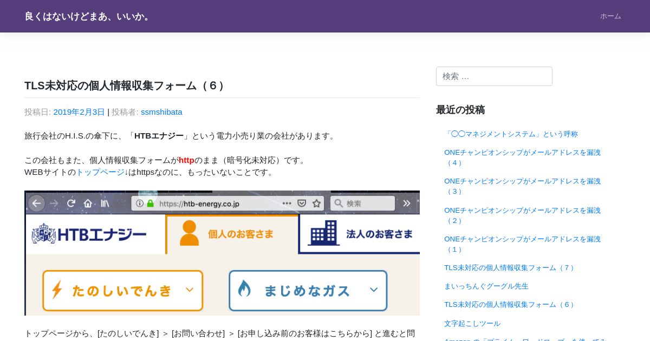
Task: Open recent post 文字起こしツール
Action: click(x=472, y=324)
